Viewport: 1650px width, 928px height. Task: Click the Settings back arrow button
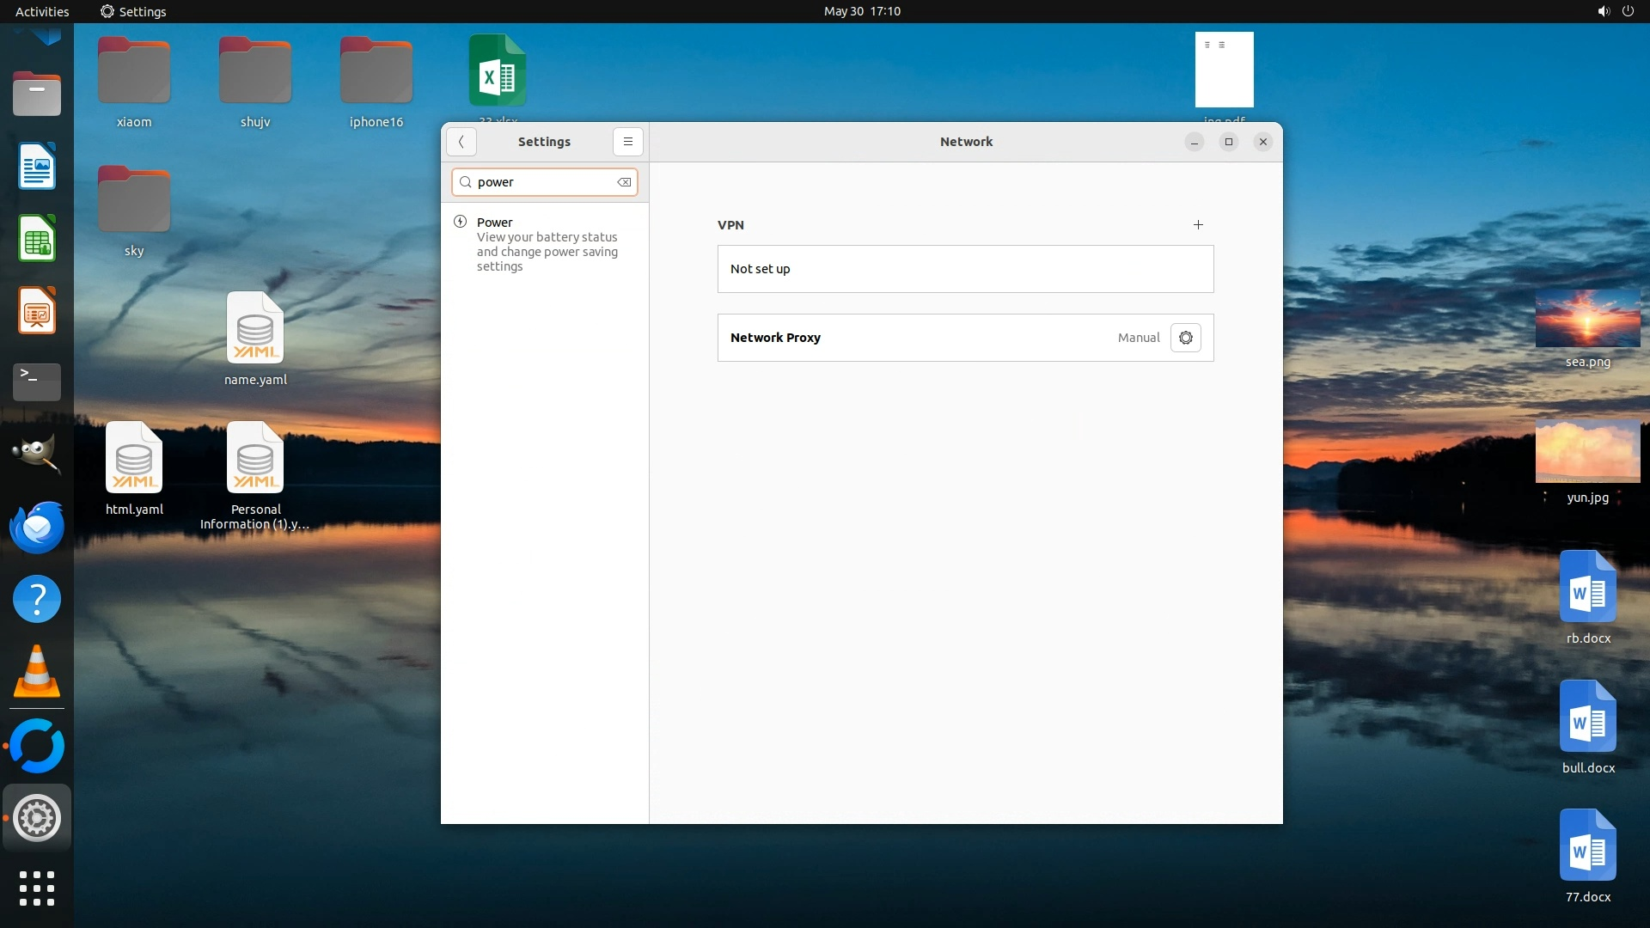(461, 142)
